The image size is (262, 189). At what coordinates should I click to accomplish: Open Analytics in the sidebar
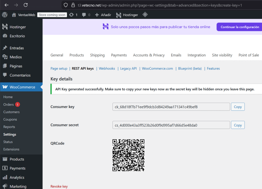[17, 177]
